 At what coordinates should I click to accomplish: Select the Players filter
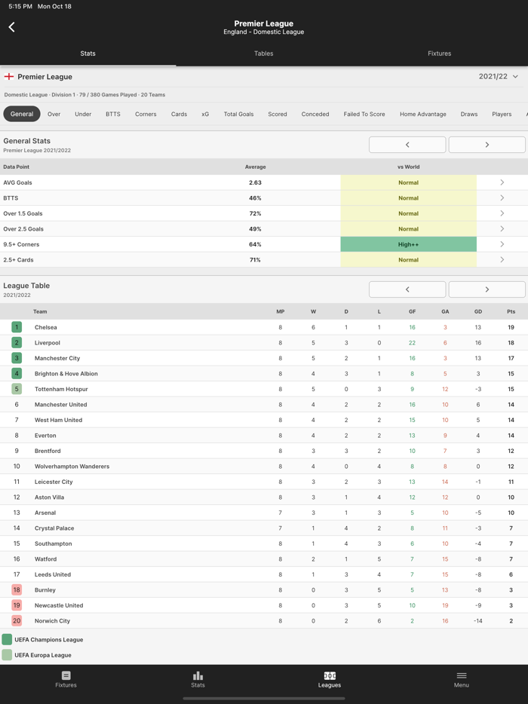pos(502,114)
